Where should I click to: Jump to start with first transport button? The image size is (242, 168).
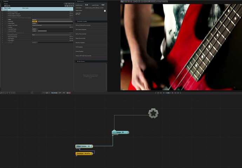click(x=157, y=93)
